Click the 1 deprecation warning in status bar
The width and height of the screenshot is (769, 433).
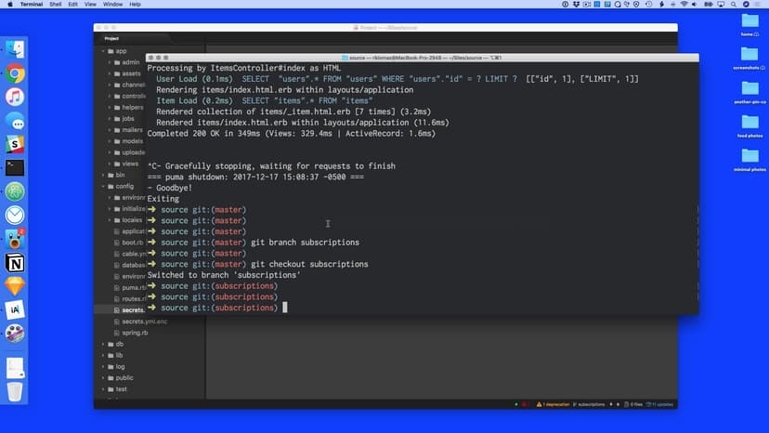(553, 404)
